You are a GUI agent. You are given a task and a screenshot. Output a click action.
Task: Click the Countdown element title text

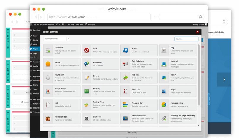tap(59, 75)
